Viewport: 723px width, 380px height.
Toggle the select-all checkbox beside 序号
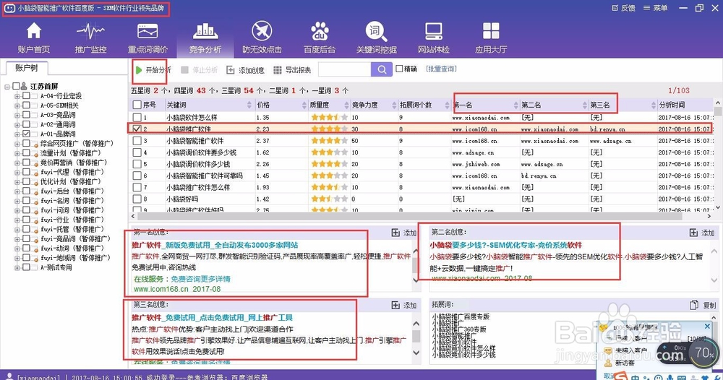(x=137, y=105)
